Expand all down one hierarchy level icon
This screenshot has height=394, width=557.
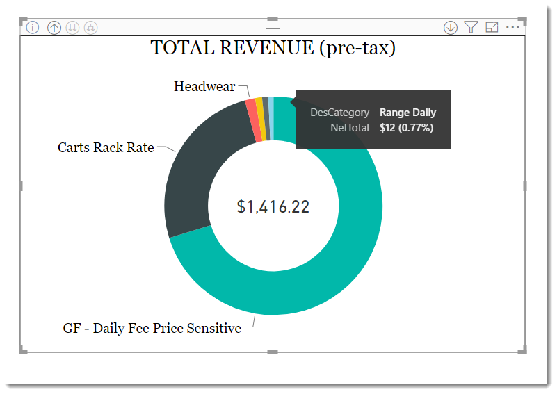pos(91,28)
